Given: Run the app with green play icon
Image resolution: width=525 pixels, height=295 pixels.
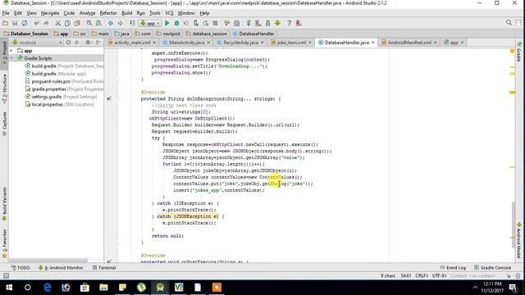Looking at the screenshot, I should [x=167, y=23].
